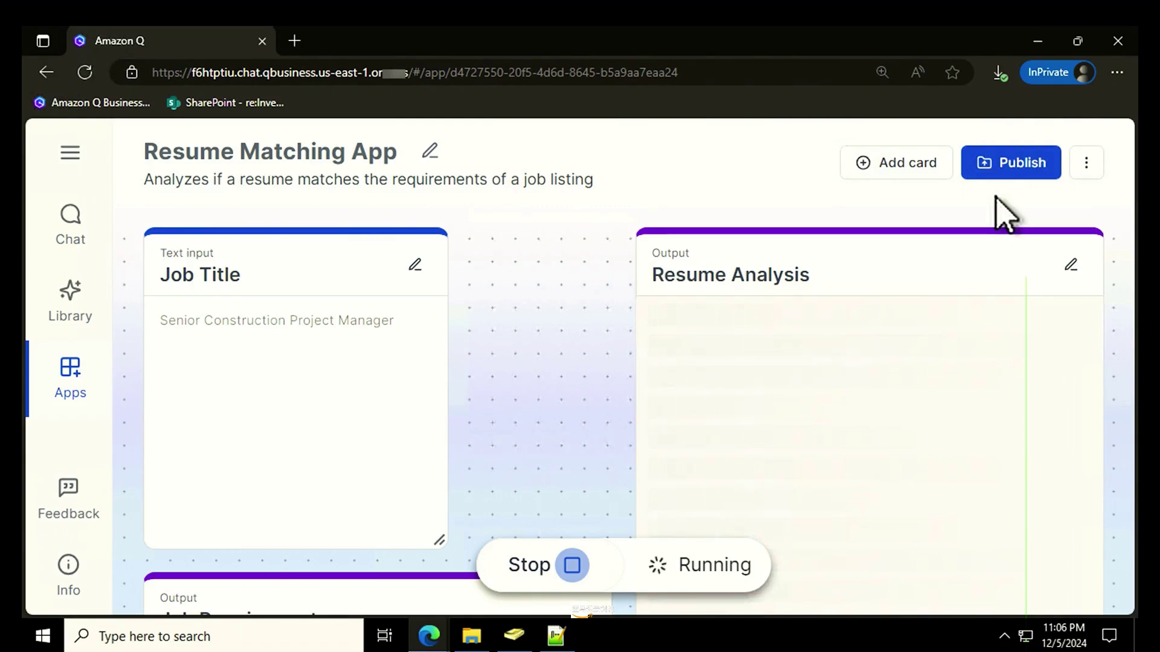
Task: Open the Amazon Q Business bookmark
Action: click(x=92, y=103)
